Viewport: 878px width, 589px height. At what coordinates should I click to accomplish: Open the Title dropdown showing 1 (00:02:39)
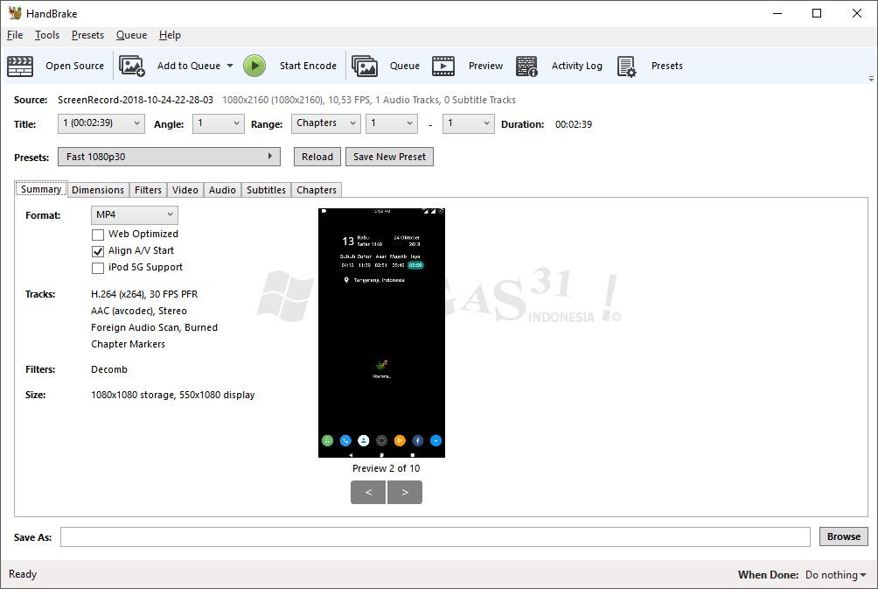coord(101,123)
